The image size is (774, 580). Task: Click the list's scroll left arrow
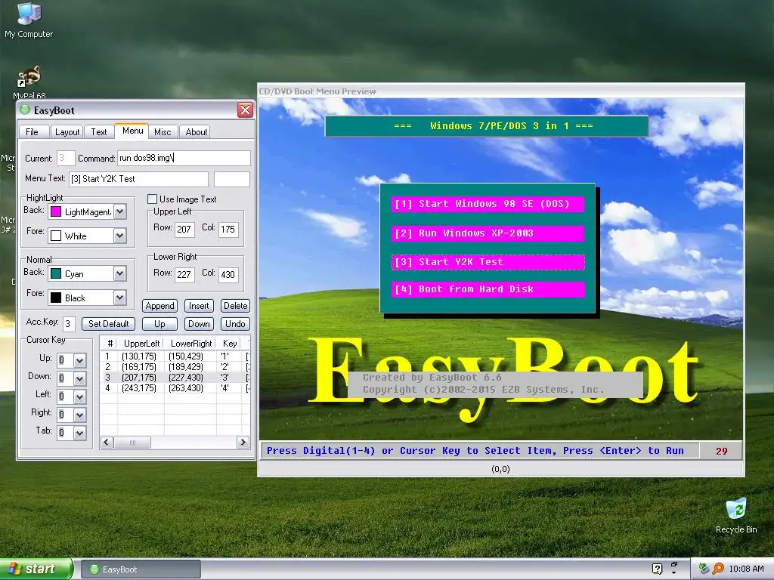coord(107,443)
